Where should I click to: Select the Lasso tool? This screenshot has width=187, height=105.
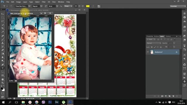[x=3, y=21]
